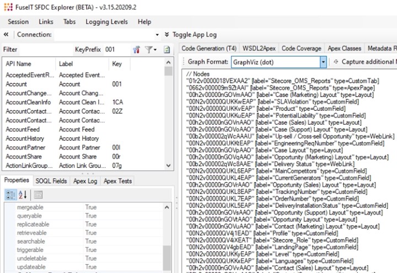The height and width of the screenshot is (273, 397).
Task: Click the triggerable property row
Action: pos(89,250)
